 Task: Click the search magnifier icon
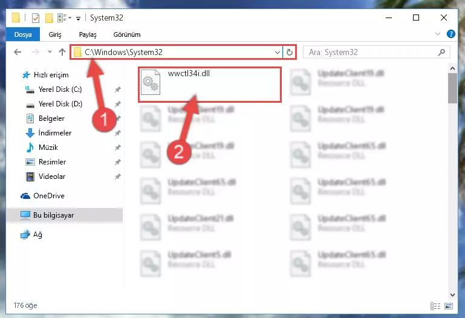(x=441, y=53)
